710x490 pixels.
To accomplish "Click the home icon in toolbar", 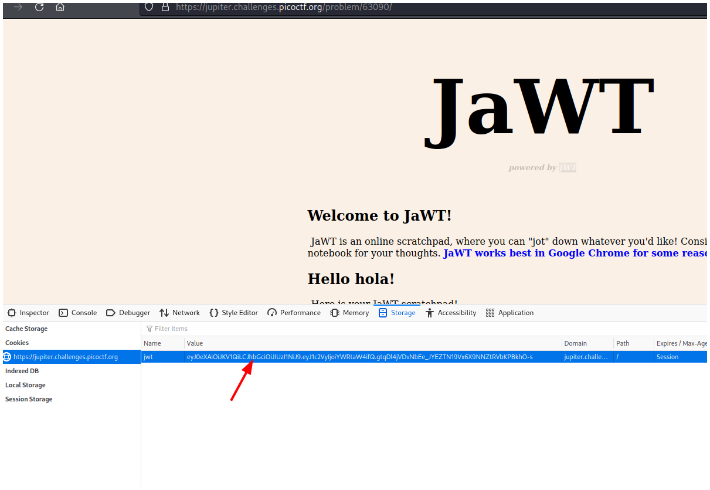I will [60, 7].
